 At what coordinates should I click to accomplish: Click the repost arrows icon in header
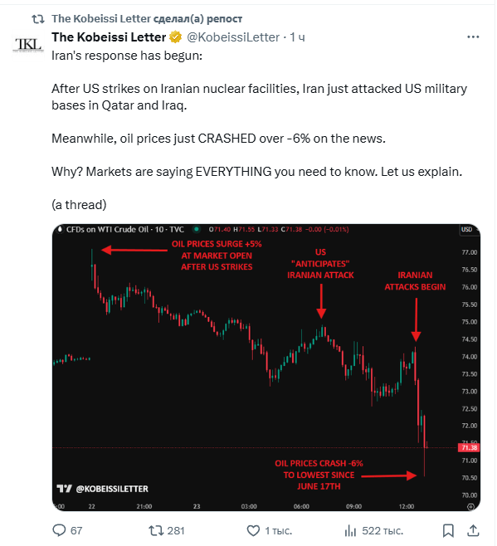(38, 19)
